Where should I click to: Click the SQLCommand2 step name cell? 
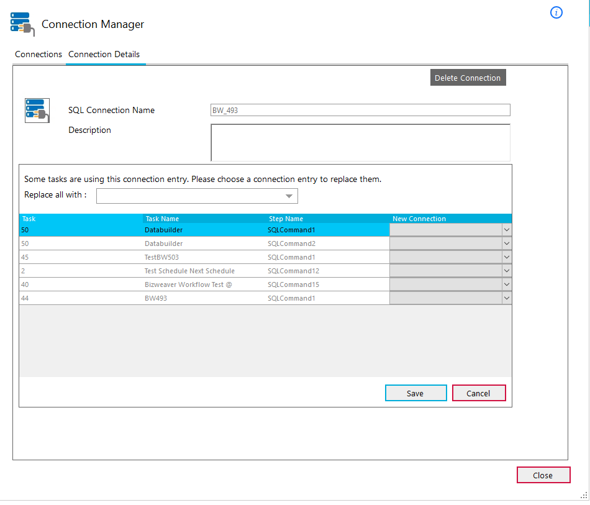328,243
